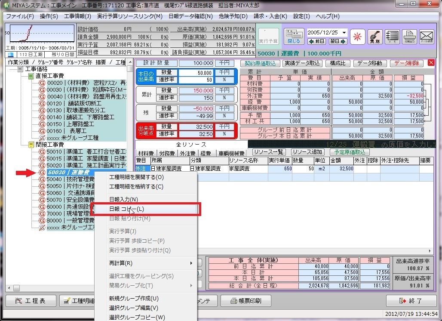The height and width of the screenshot is (321, 442).
Task: Click the データ削除 button
Action: pos(406,63)
